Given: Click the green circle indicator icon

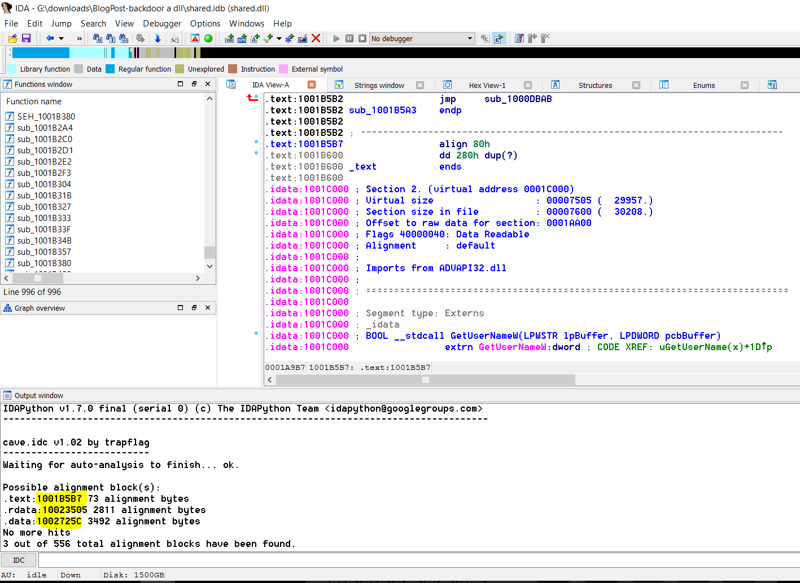Looking at the screenshot, I should pyautogui.click(x=208, y=38).
